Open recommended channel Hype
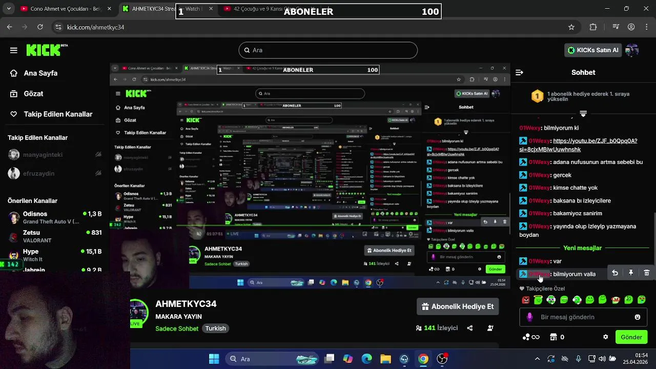 point(55,255)
